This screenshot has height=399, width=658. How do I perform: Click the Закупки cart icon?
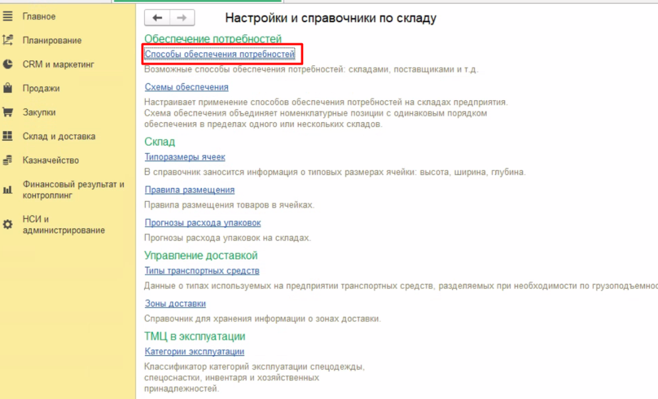tap(8, 112)
